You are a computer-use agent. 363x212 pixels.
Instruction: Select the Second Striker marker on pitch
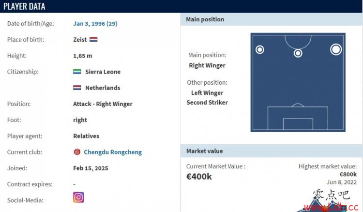[298, 53]
